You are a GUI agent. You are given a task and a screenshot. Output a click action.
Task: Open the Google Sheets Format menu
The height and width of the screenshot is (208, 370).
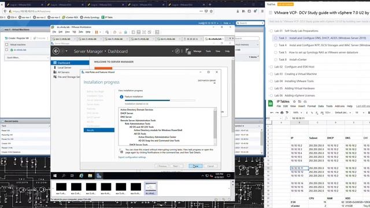(x=312, y=106)
